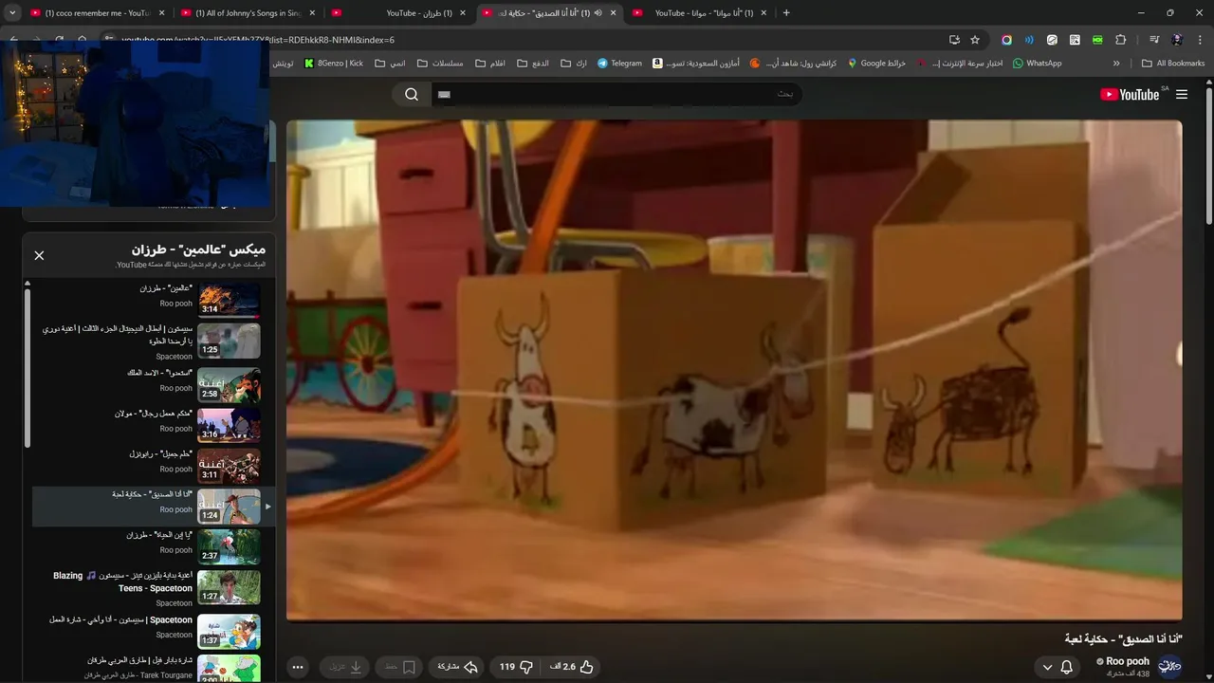Like the video with thumbs-up

click(x=572, y=667)
